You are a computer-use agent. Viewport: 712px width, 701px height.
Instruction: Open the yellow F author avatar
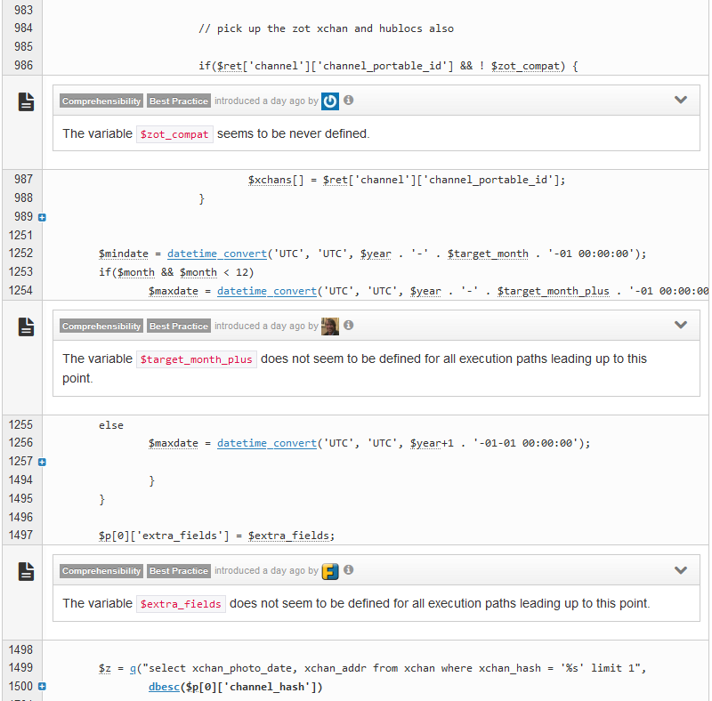(x=330, y=571)
